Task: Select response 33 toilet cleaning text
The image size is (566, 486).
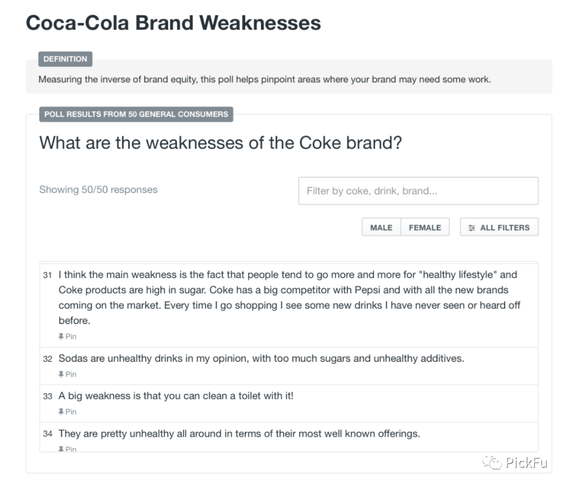Action: (x=176, y=396)
